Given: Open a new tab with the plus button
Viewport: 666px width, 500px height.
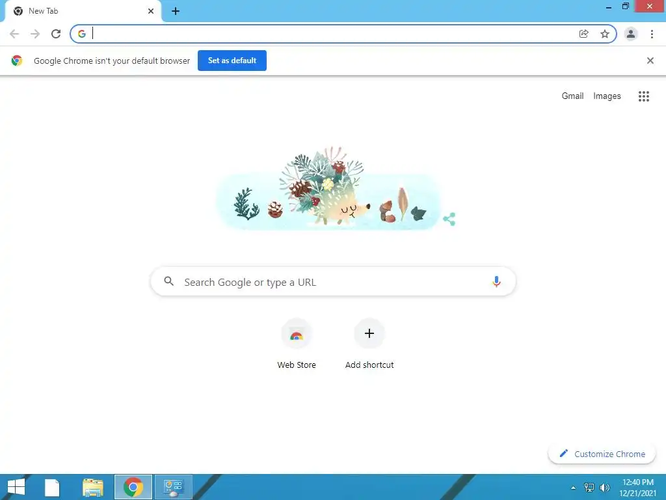Looking at the screenshot, I should tap(176, 11).
